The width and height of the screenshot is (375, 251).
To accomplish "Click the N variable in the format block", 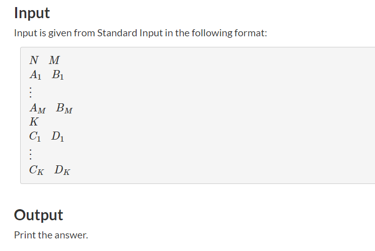I will point(34,60).
